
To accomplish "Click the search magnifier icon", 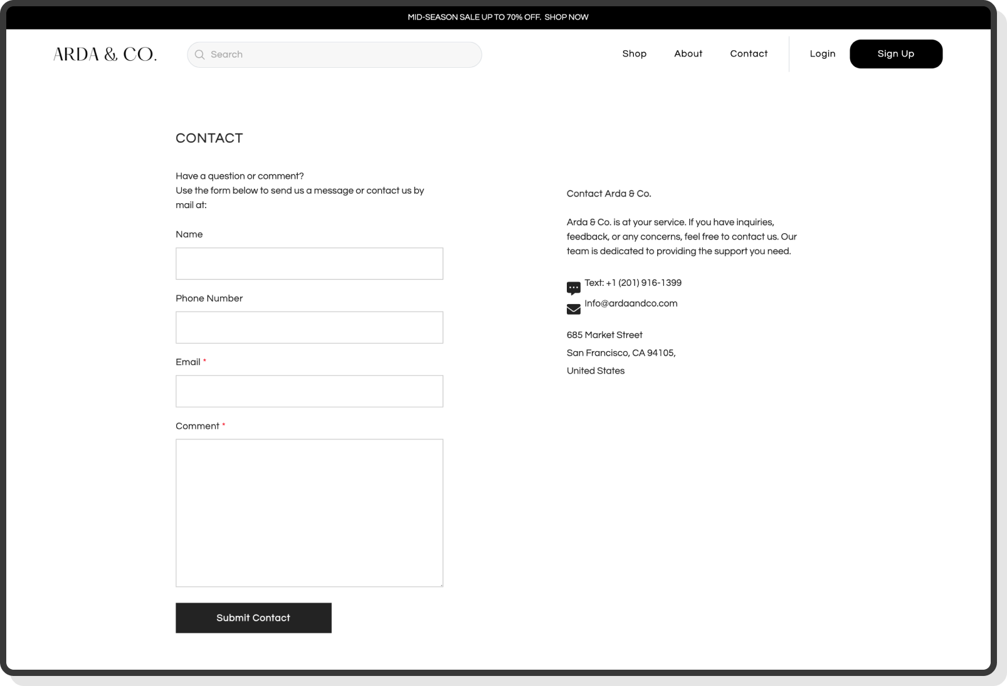I will [x=199, y=55].
